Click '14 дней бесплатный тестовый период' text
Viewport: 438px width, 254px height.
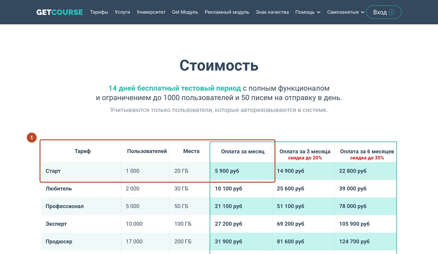point(175,88)
